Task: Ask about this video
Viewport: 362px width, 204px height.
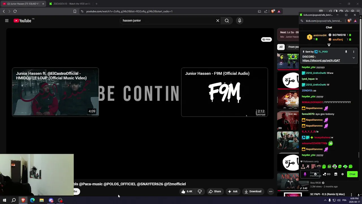Action: click(x=232, y=192)
